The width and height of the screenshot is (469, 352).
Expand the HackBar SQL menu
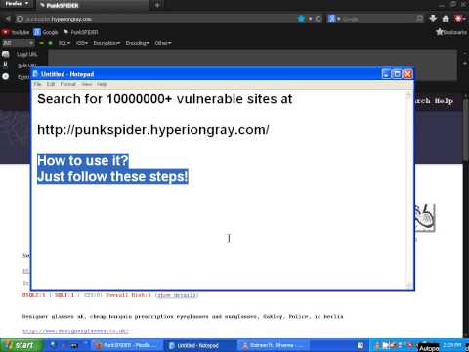[x=64, y=43]
